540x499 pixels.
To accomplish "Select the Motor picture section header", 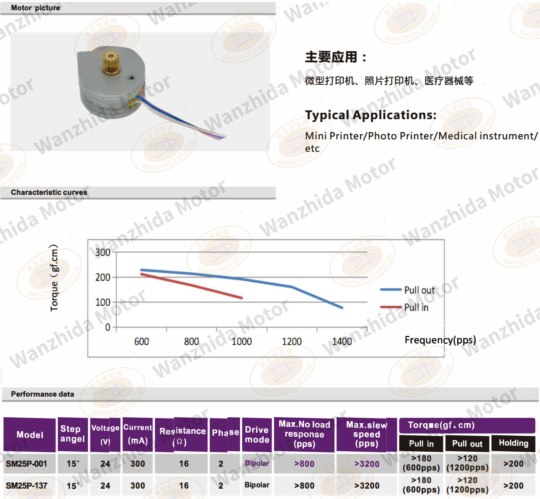I will tap(138, 8).
